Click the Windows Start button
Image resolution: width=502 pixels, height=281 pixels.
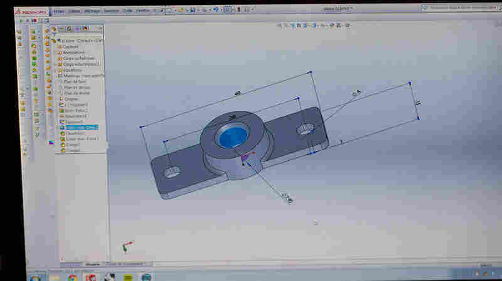[x=35, y=278]
